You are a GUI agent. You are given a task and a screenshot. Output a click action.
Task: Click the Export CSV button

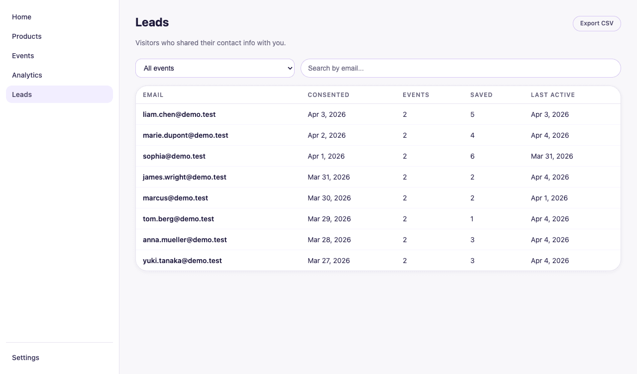(596, 23)
